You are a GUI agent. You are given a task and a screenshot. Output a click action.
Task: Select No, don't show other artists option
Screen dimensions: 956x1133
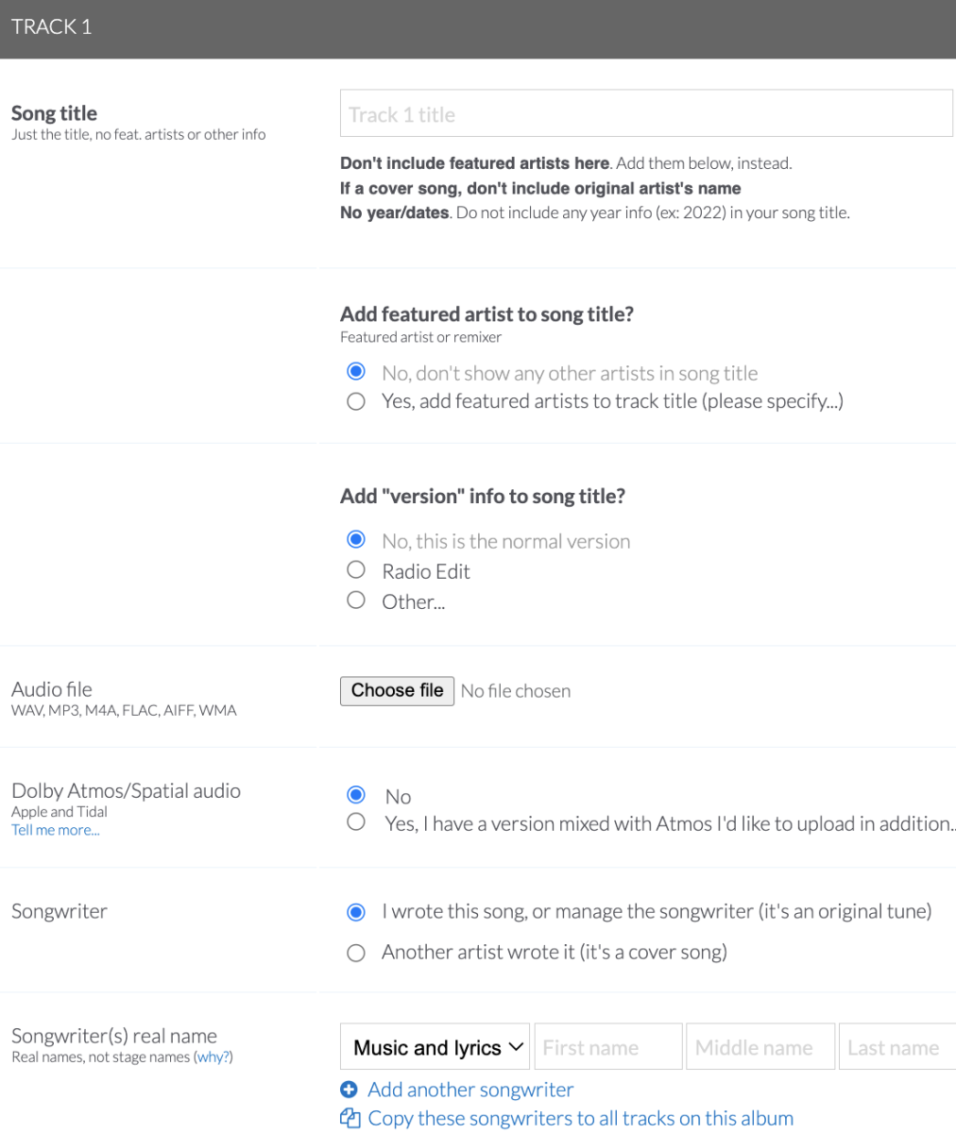click(x=356, y=372)
